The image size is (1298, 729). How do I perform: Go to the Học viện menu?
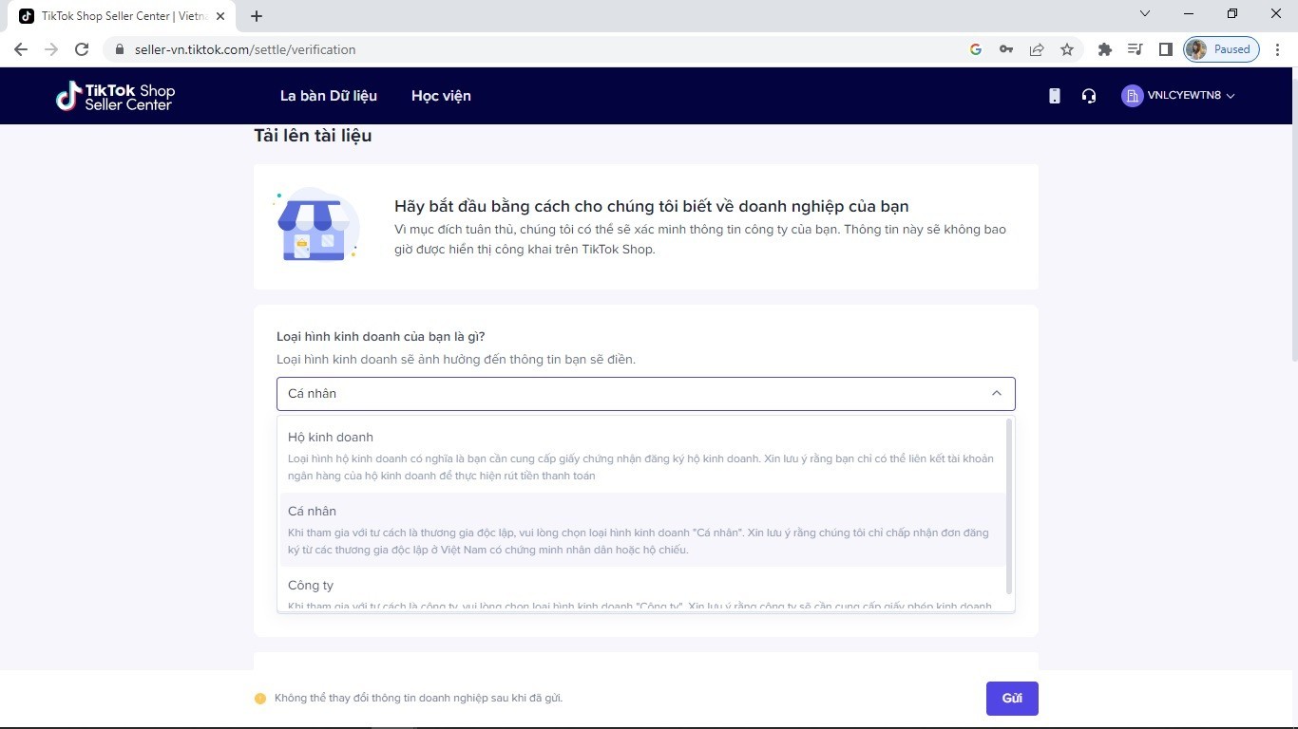click(441, 96)
